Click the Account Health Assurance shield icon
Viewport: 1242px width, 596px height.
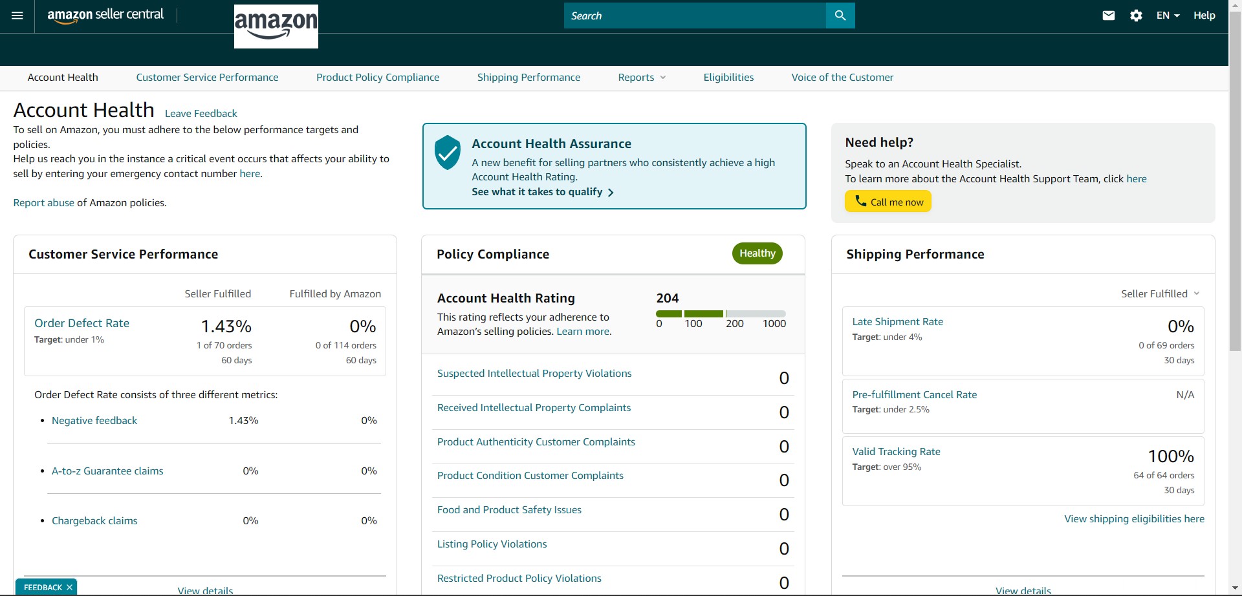448,153
